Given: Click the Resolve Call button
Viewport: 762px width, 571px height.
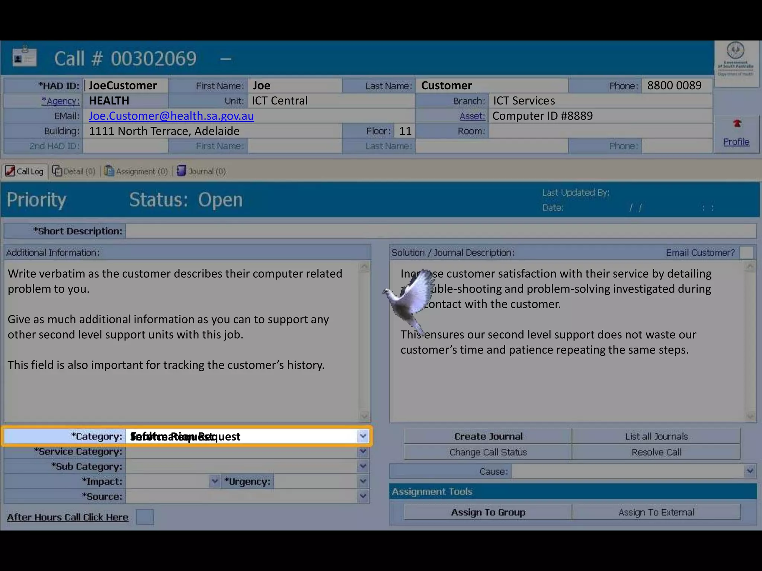Looking at the screenshot, I should pyautogui.click(x=656, y=452).
